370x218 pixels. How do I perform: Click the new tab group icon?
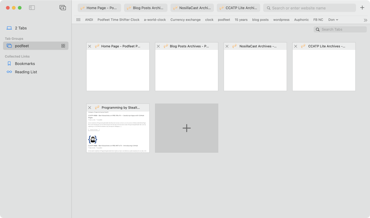[63, 8]
